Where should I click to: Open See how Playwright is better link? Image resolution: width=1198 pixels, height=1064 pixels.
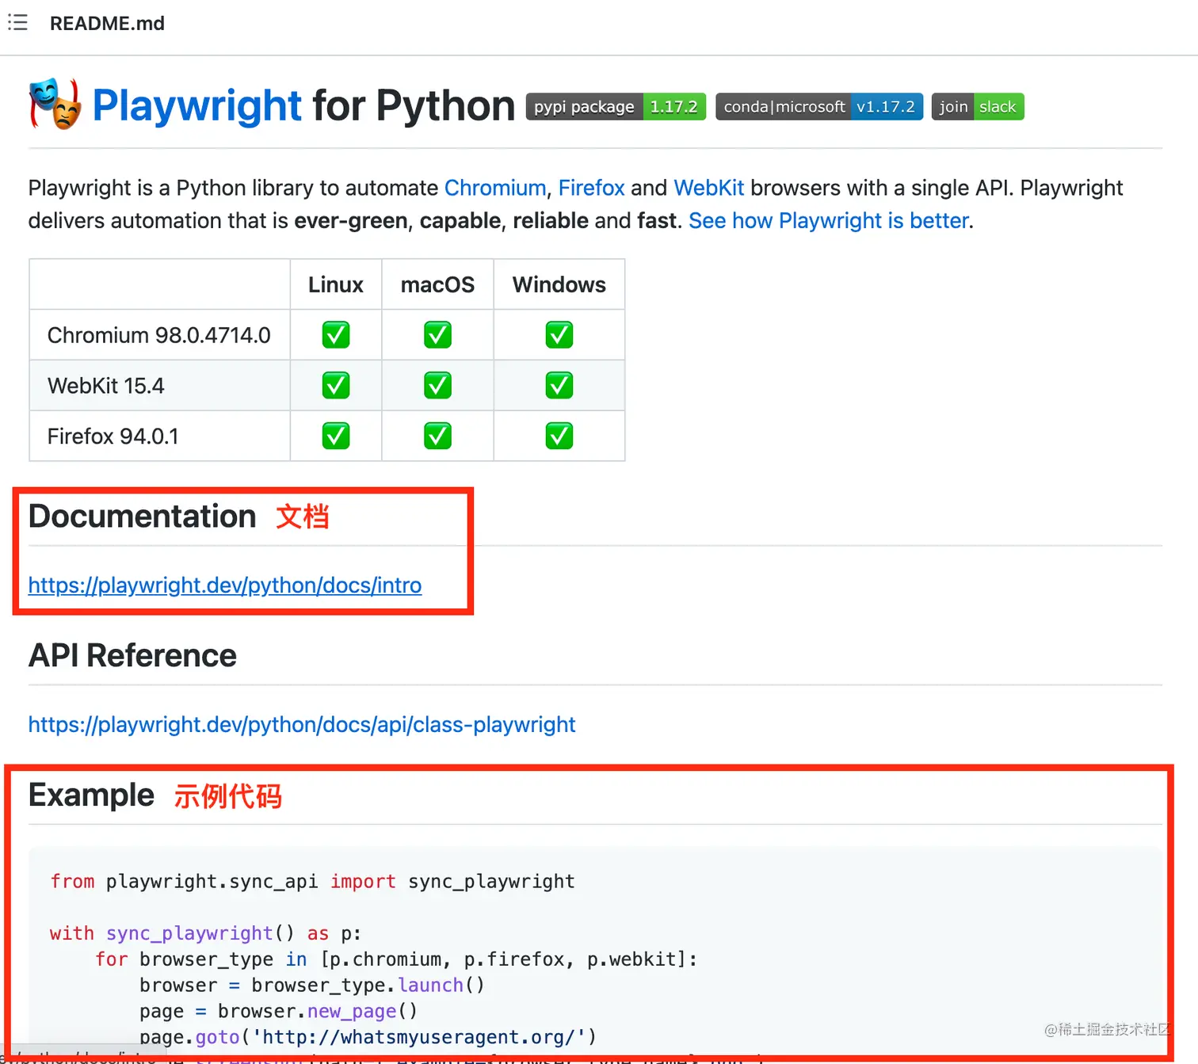(x=829, y=220)
